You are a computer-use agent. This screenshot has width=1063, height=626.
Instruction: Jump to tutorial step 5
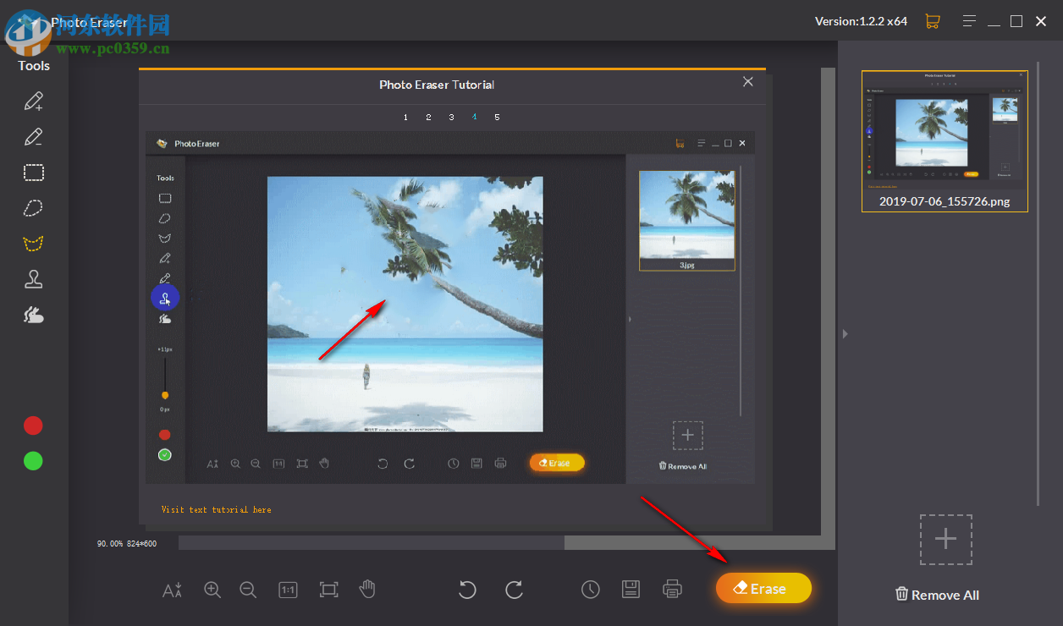pyautogui.click(x=497, y=117)
